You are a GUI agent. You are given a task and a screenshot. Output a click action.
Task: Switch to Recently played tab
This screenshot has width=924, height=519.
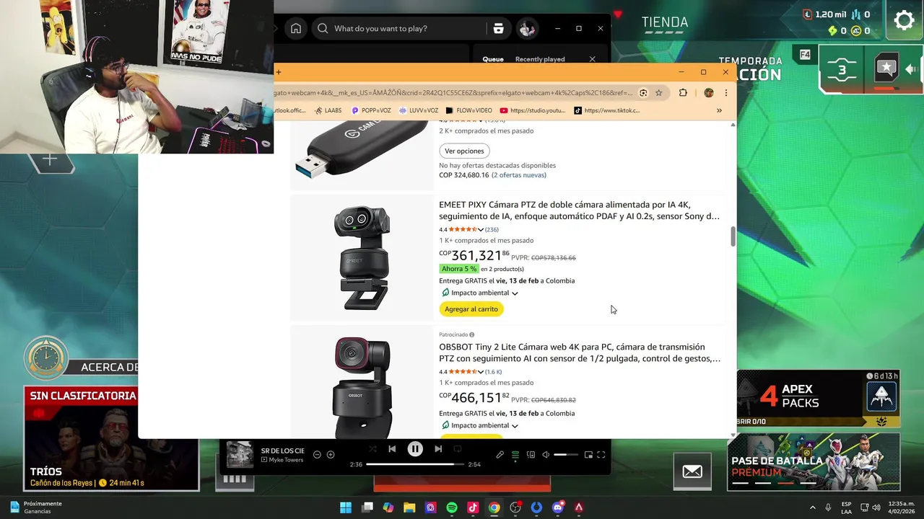coord(540,59)
